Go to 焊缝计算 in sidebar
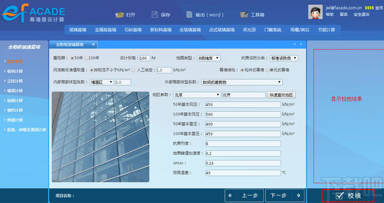Image resolution: width=384 pixels, height=203 pixels. click(14, 120)
